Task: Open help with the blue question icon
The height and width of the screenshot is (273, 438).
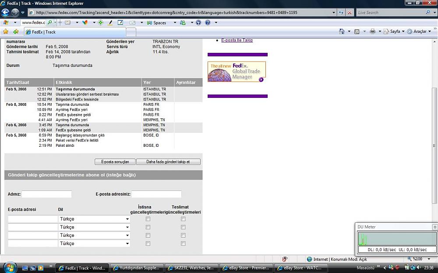Action: click(x=208, y=23)
